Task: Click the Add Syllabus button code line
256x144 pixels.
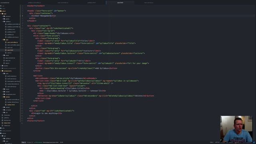Action: pyautogui.click(x=76, y=68)
